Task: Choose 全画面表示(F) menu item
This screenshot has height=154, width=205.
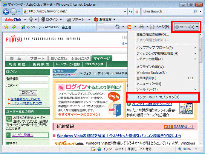Action: [163, 78]
